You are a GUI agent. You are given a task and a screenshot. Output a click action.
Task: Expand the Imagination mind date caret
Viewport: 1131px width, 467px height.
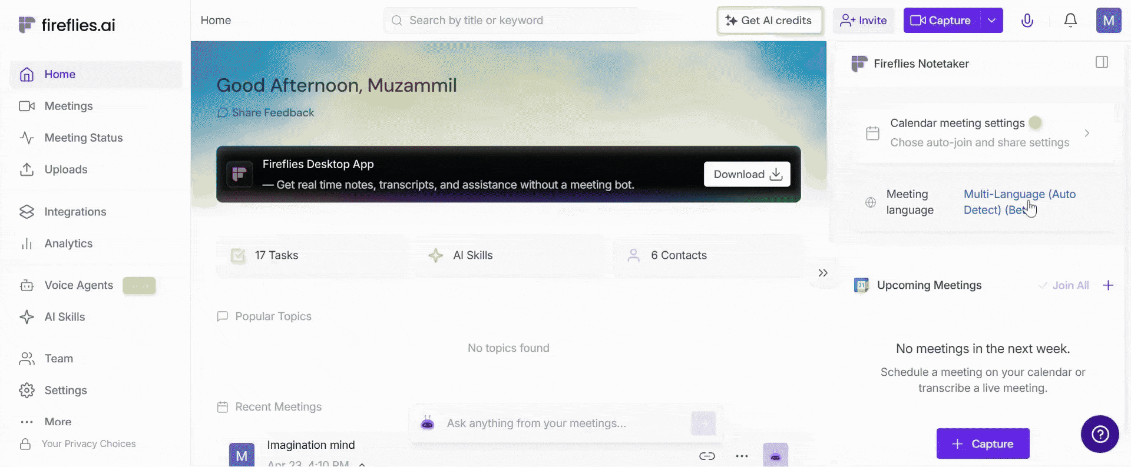pyautogui.click(x=362, y=464)
